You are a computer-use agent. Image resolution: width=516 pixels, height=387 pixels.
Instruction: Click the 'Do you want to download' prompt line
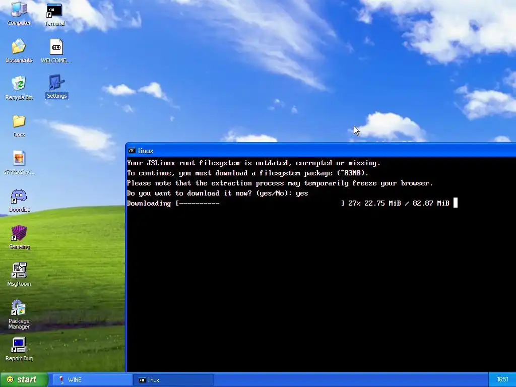pos(217,193)
